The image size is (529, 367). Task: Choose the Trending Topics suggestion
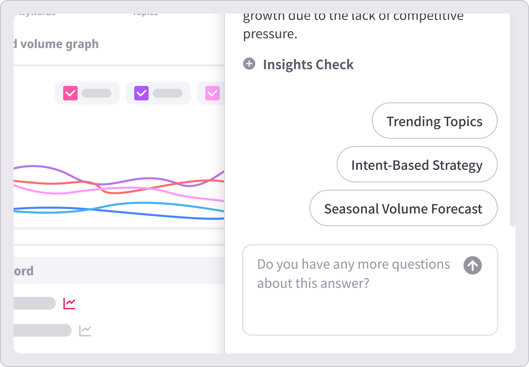click(x=435, y=121)
